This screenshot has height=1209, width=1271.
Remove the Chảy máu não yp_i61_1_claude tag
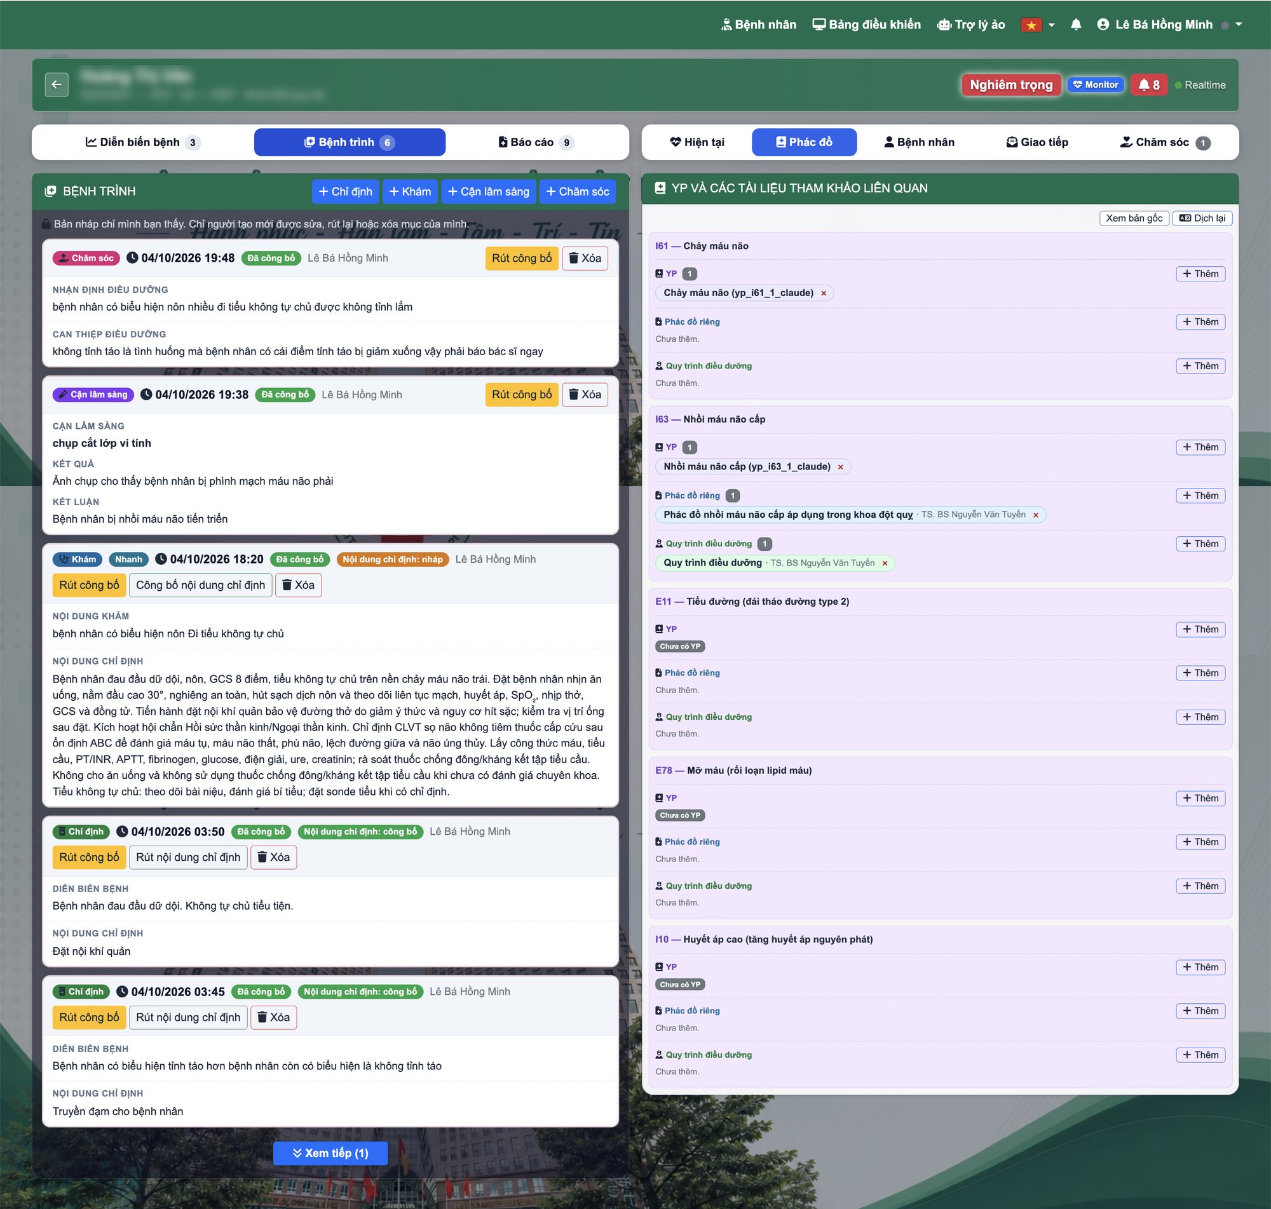click(824, 294)
